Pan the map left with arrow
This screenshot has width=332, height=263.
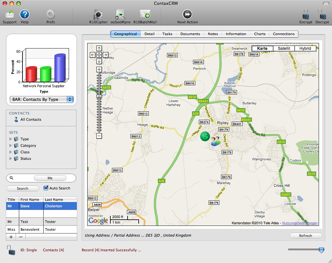point(92,55)
